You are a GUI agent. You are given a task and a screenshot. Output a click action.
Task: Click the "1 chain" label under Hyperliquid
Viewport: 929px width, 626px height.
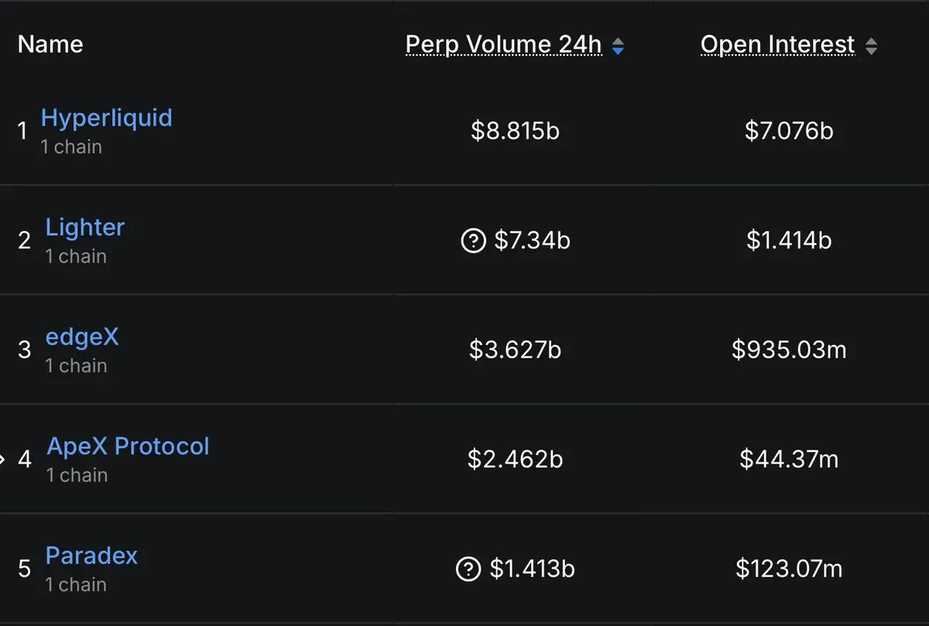[71, 147]
